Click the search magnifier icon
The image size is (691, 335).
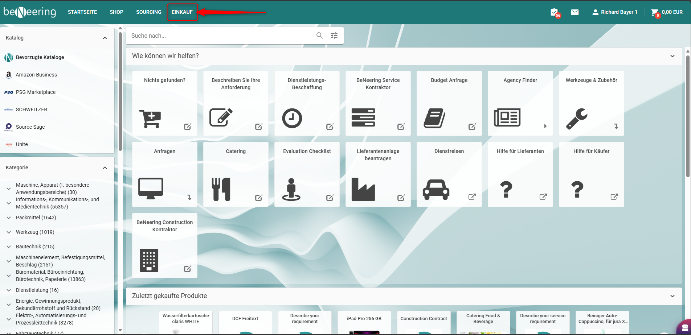tap(319, 36)
